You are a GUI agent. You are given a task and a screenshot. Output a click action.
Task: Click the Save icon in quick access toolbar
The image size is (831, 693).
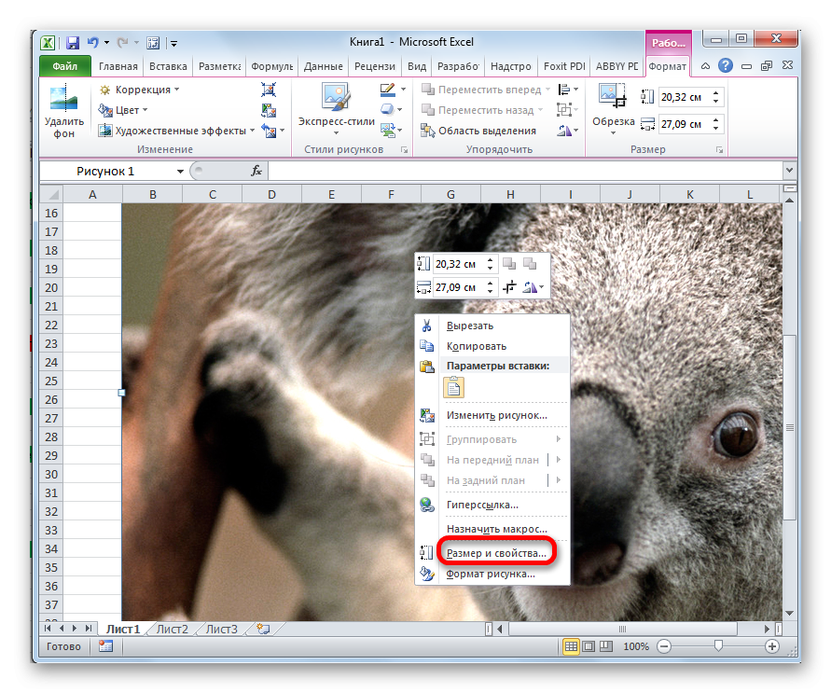coord(72,43)
